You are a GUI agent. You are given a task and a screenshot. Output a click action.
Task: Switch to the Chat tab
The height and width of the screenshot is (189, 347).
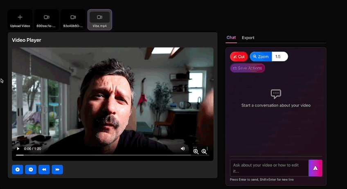pyautogui.click(x=231, y=38)
